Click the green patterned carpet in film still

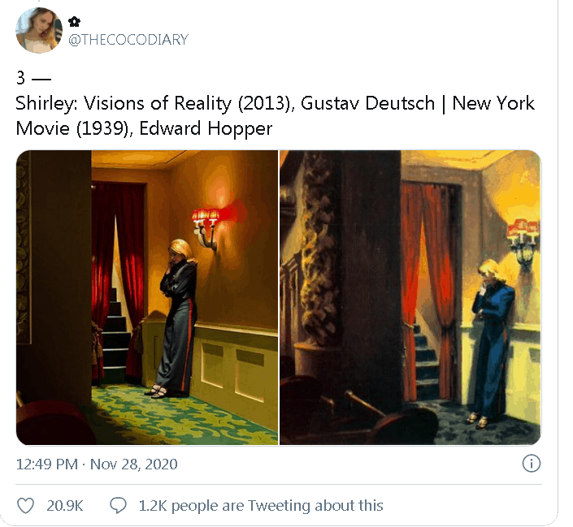(x=183, y=417)
